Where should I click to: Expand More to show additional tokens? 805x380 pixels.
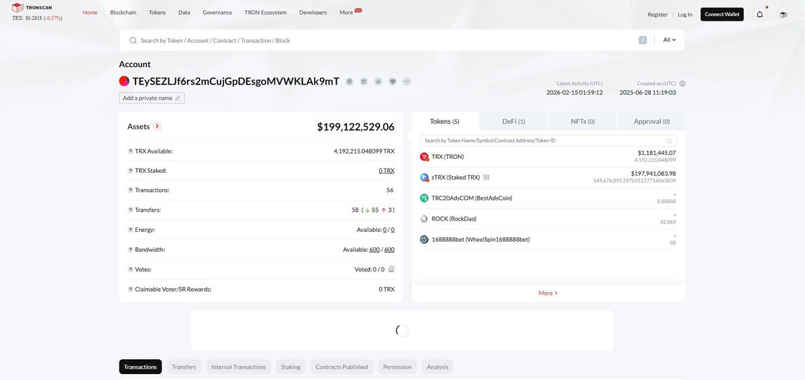pyautogui.click(x=548, y=293)
